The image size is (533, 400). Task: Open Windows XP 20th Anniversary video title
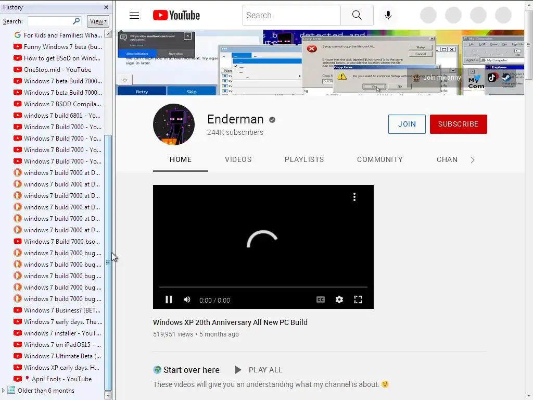pyautogui.click(x=230, y=322)
